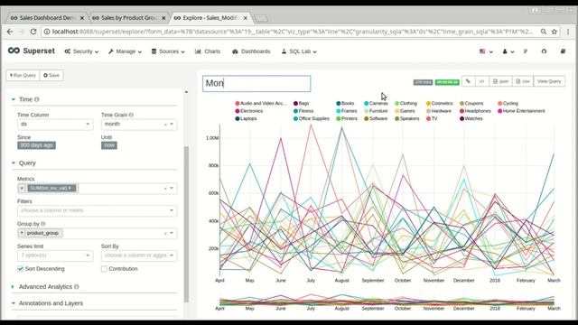Open the Time Grain dropdown

(x=139, y=125)
